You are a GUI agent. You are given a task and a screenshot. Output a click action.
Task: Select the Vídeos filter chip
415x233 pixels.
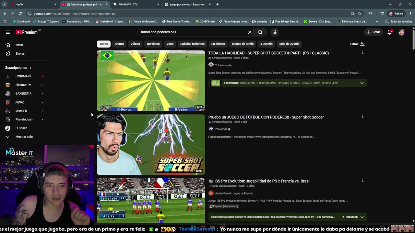coord(135,44)
